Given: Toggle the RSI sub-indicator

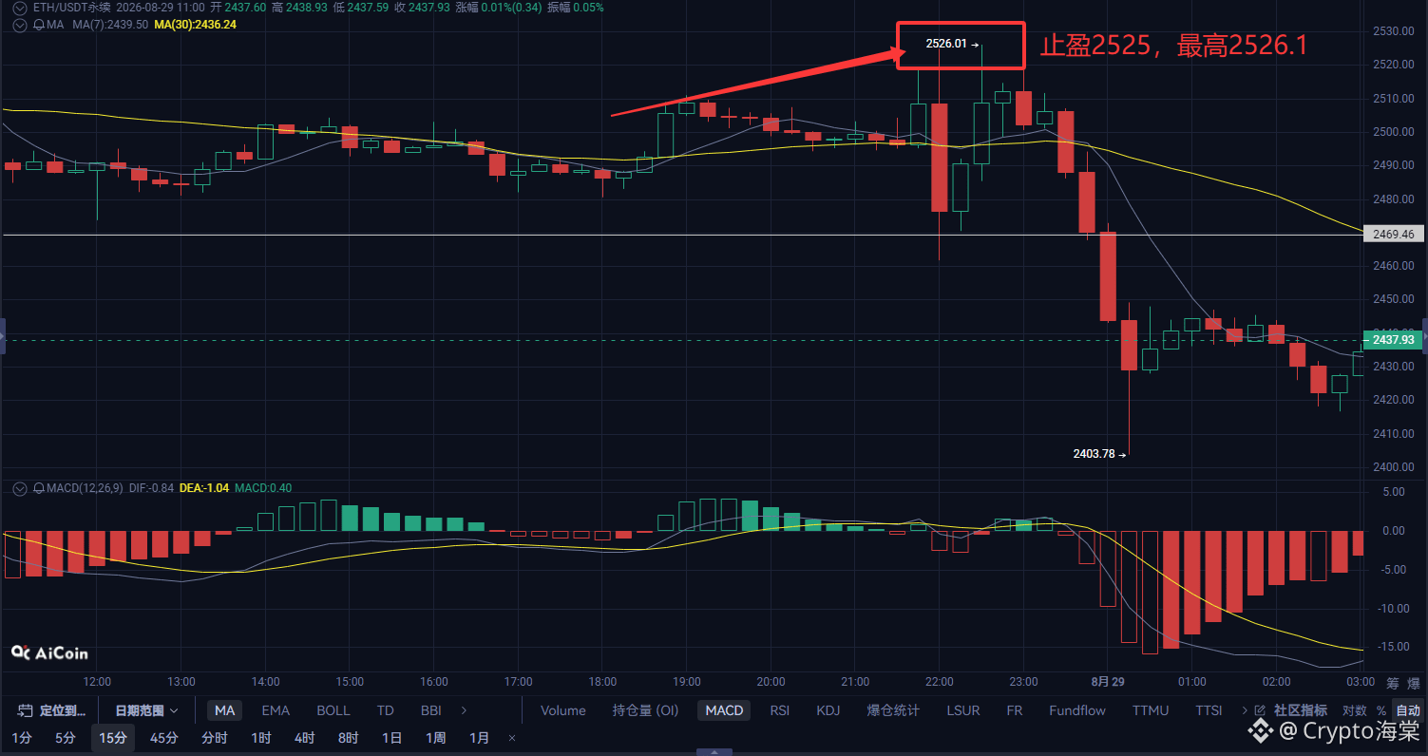Looking at the screenshot, I should (780, 710).
